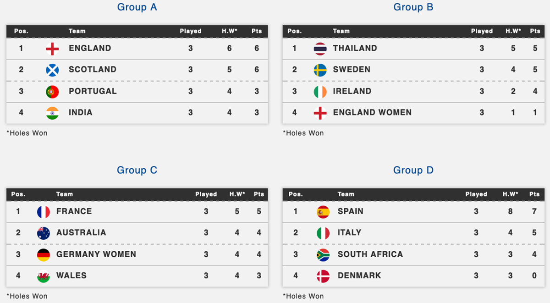Click the Thailand flag icon
Viewport: 550px width, 303px height.
click(x=320, y=49)
